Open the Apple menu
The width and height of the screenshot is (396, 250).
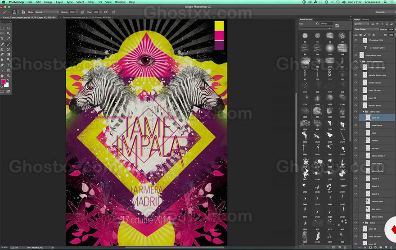pos(4,2)
